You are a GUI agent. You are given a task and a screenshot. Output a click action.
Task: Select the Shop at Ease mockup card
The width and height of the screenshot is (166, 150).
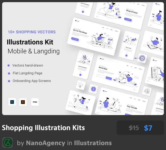click(129, 13)
